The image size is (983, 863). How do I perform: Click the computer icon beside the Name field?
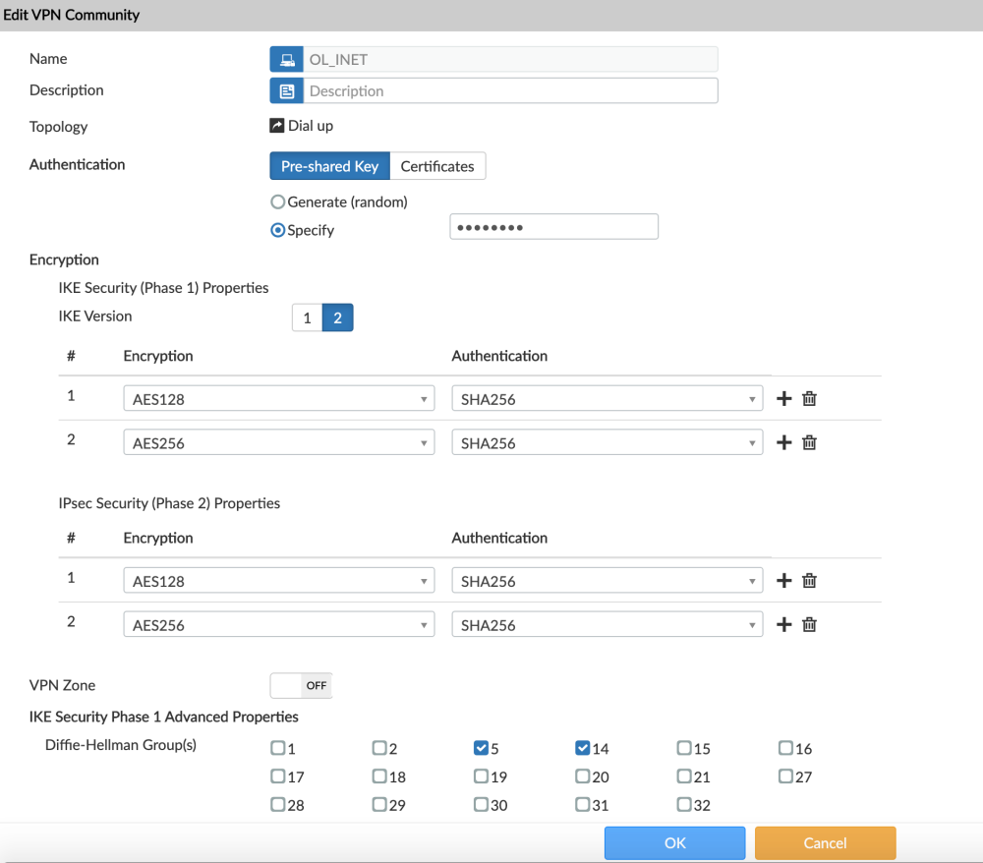click(286, 59)
